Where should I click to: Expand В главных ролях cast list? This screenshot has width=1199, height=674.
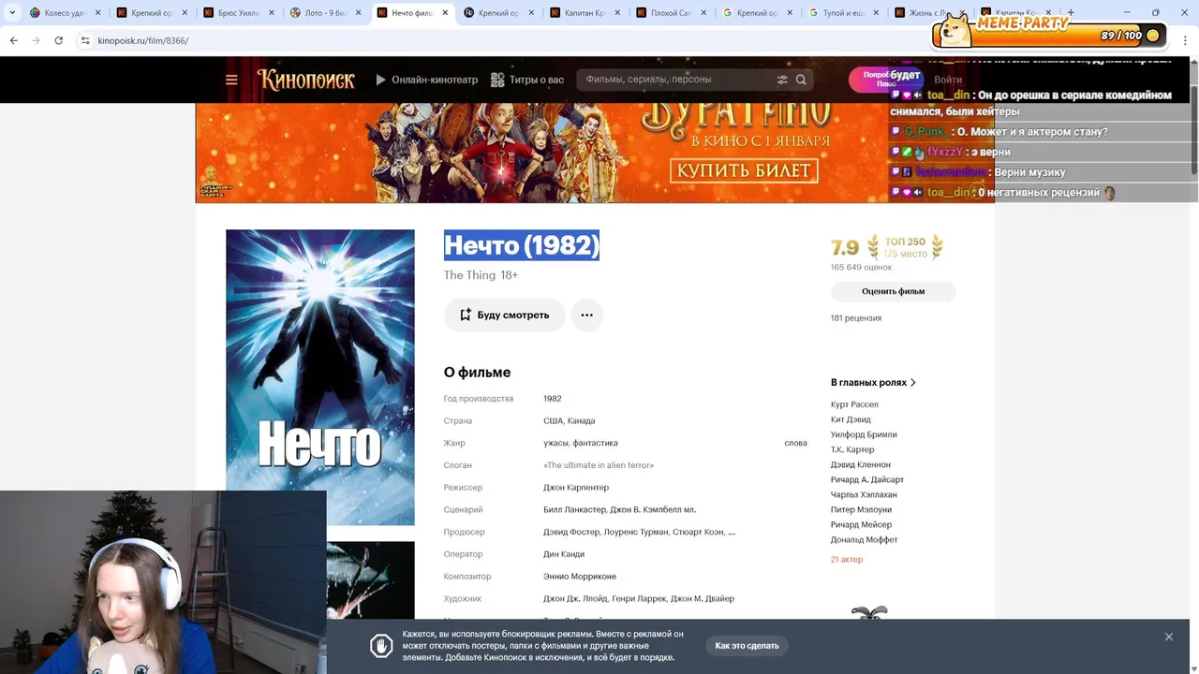(873, 382)
